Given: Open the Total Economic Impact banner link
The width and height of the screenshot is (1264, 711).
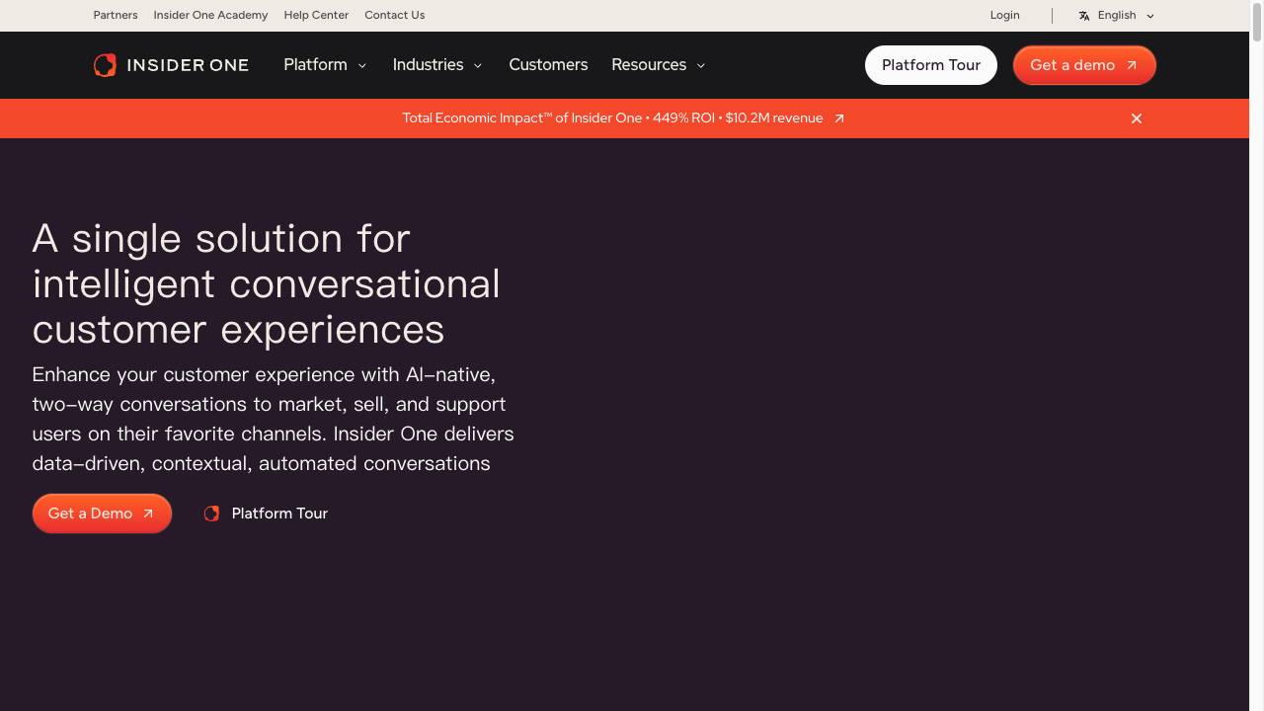Looking at the screenshot, I should [x=623, y=118].
